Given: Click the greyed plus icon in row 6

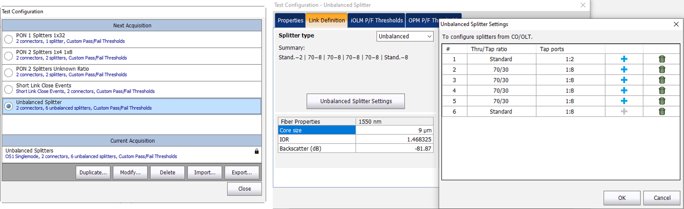Looking at the screenshot, I should pyautogui.click(x=624, y=112).
